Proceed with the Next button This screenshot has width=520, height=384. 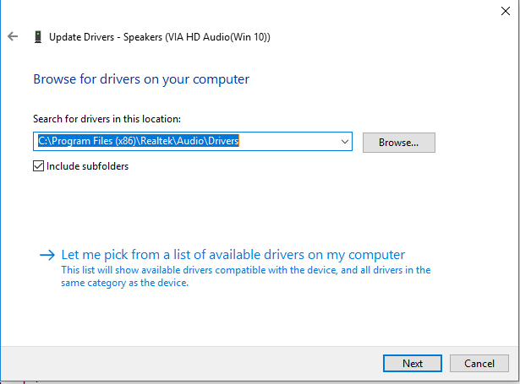(413, 363)
